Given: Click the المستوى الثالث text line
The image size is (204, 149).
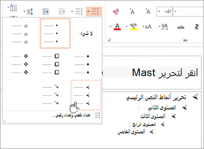Looking at the screenshot, I should (x=153, y=116).
